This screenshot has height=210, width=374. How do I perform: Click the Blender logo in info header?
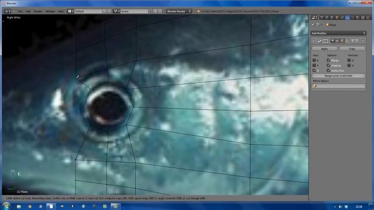pos(199,11)
